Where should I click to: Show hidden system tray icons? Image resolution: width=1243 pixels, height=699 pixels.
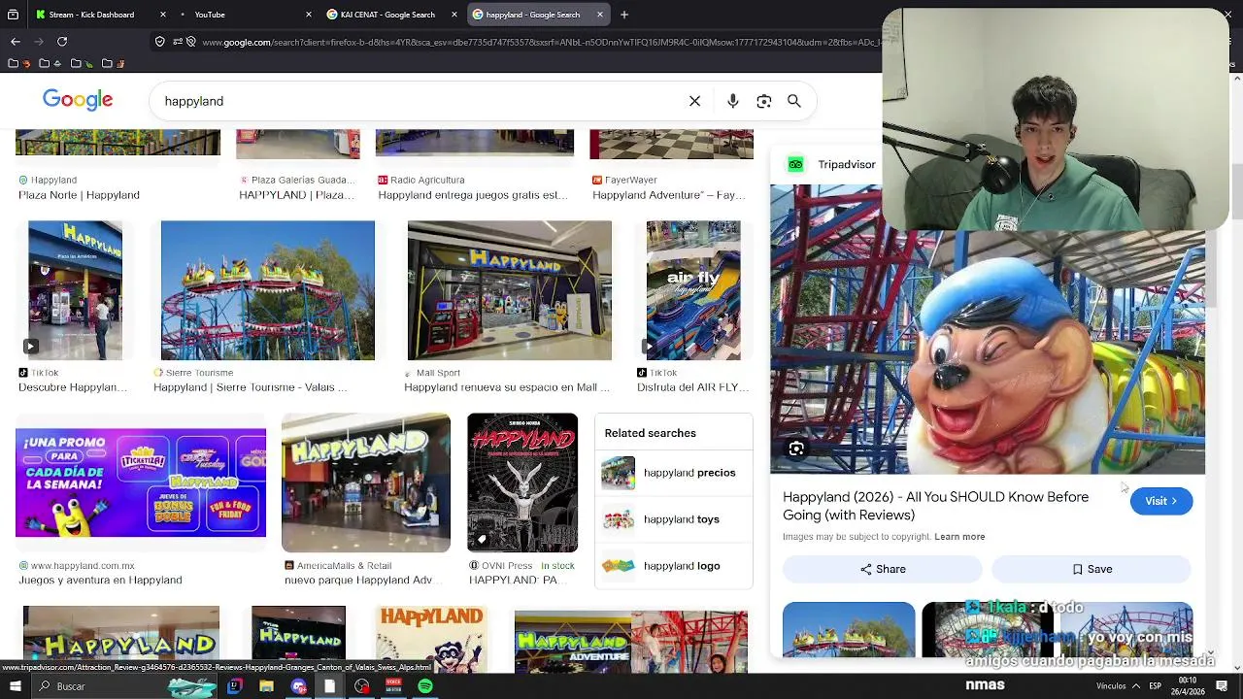click(x=1136, y=686)
